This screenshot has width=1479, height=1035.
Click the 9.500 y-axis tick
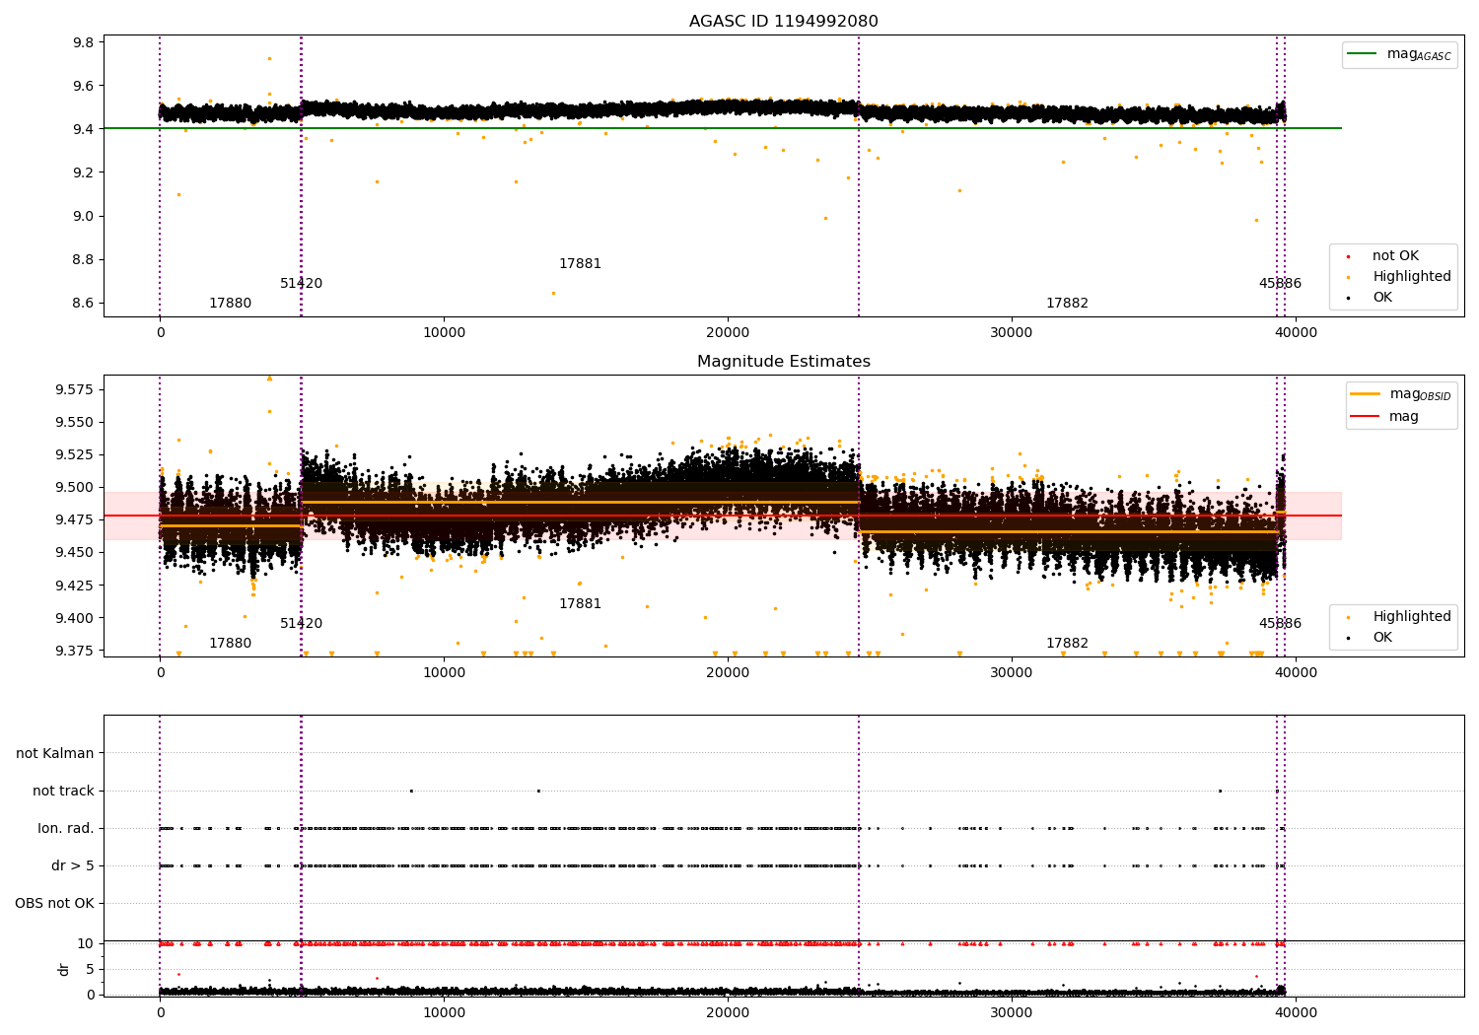75,487
